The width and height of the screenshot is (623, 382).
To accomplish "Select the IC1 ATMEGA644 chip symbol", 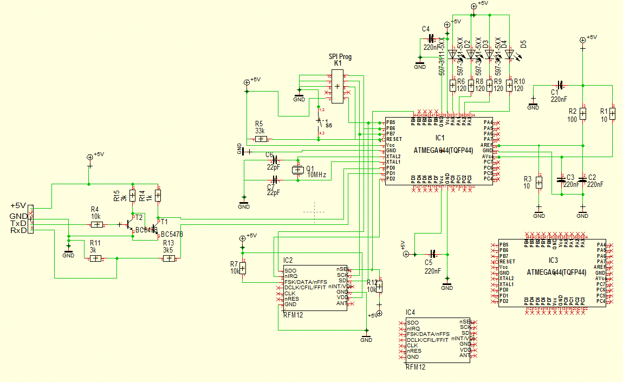I will 439,151.
